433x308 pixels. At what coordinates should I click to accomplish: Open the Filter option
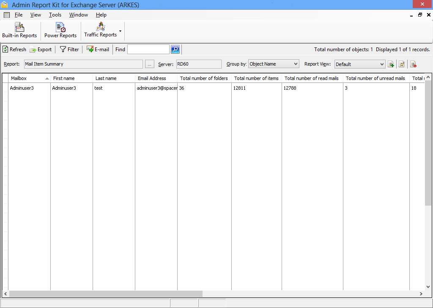coord(69,49)
